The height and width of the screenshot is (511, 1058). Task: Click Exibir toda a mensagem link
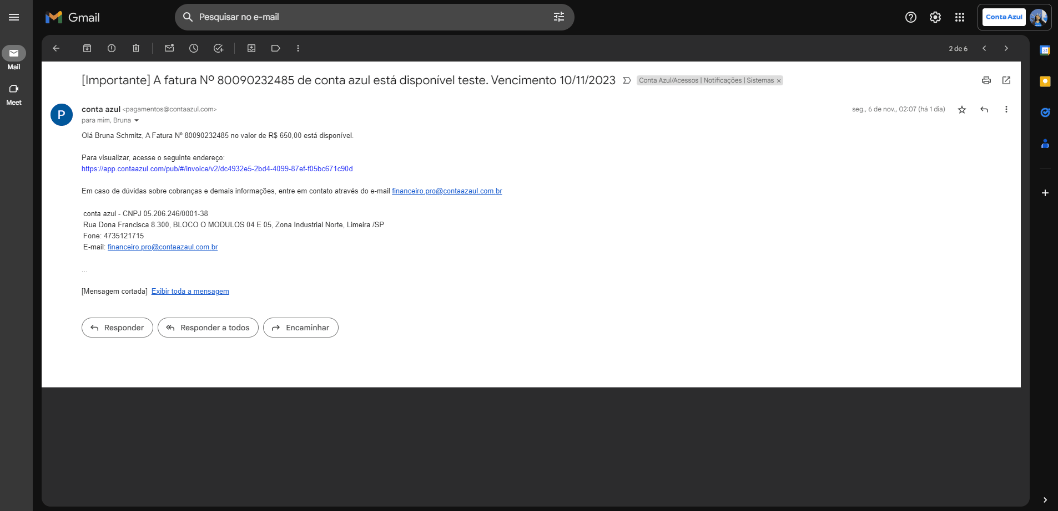pyautogui.click(x=190, y=292)
